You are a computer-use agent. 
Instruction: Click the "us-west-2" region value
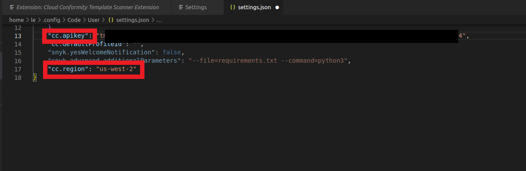coord(116,69)
